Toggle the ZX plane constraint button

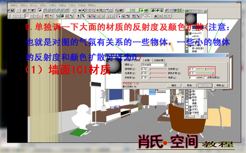tap(31, 16)
